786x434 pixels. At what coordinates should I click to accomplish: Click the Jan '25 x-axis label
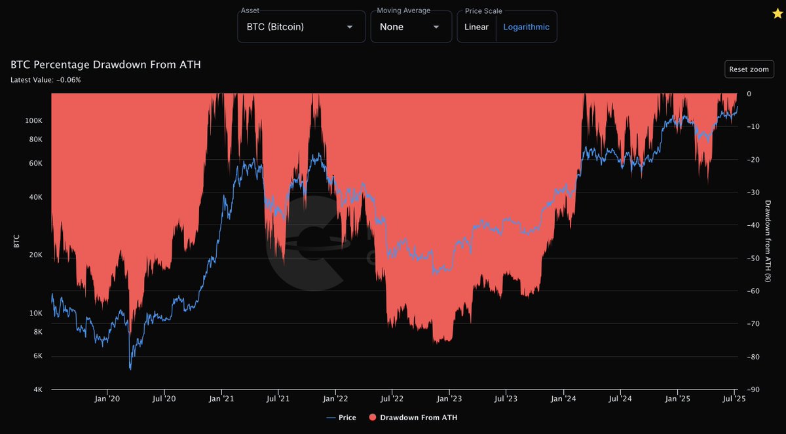coord(677,398)
